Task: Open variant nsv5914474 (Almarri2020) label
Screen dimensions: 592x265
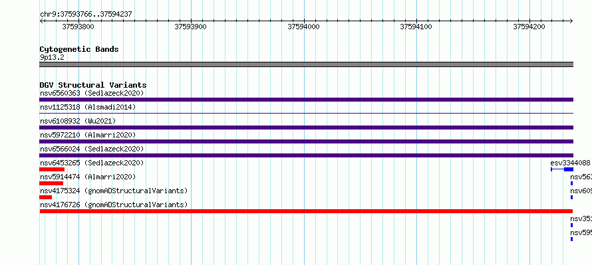Action: (88, 177)
